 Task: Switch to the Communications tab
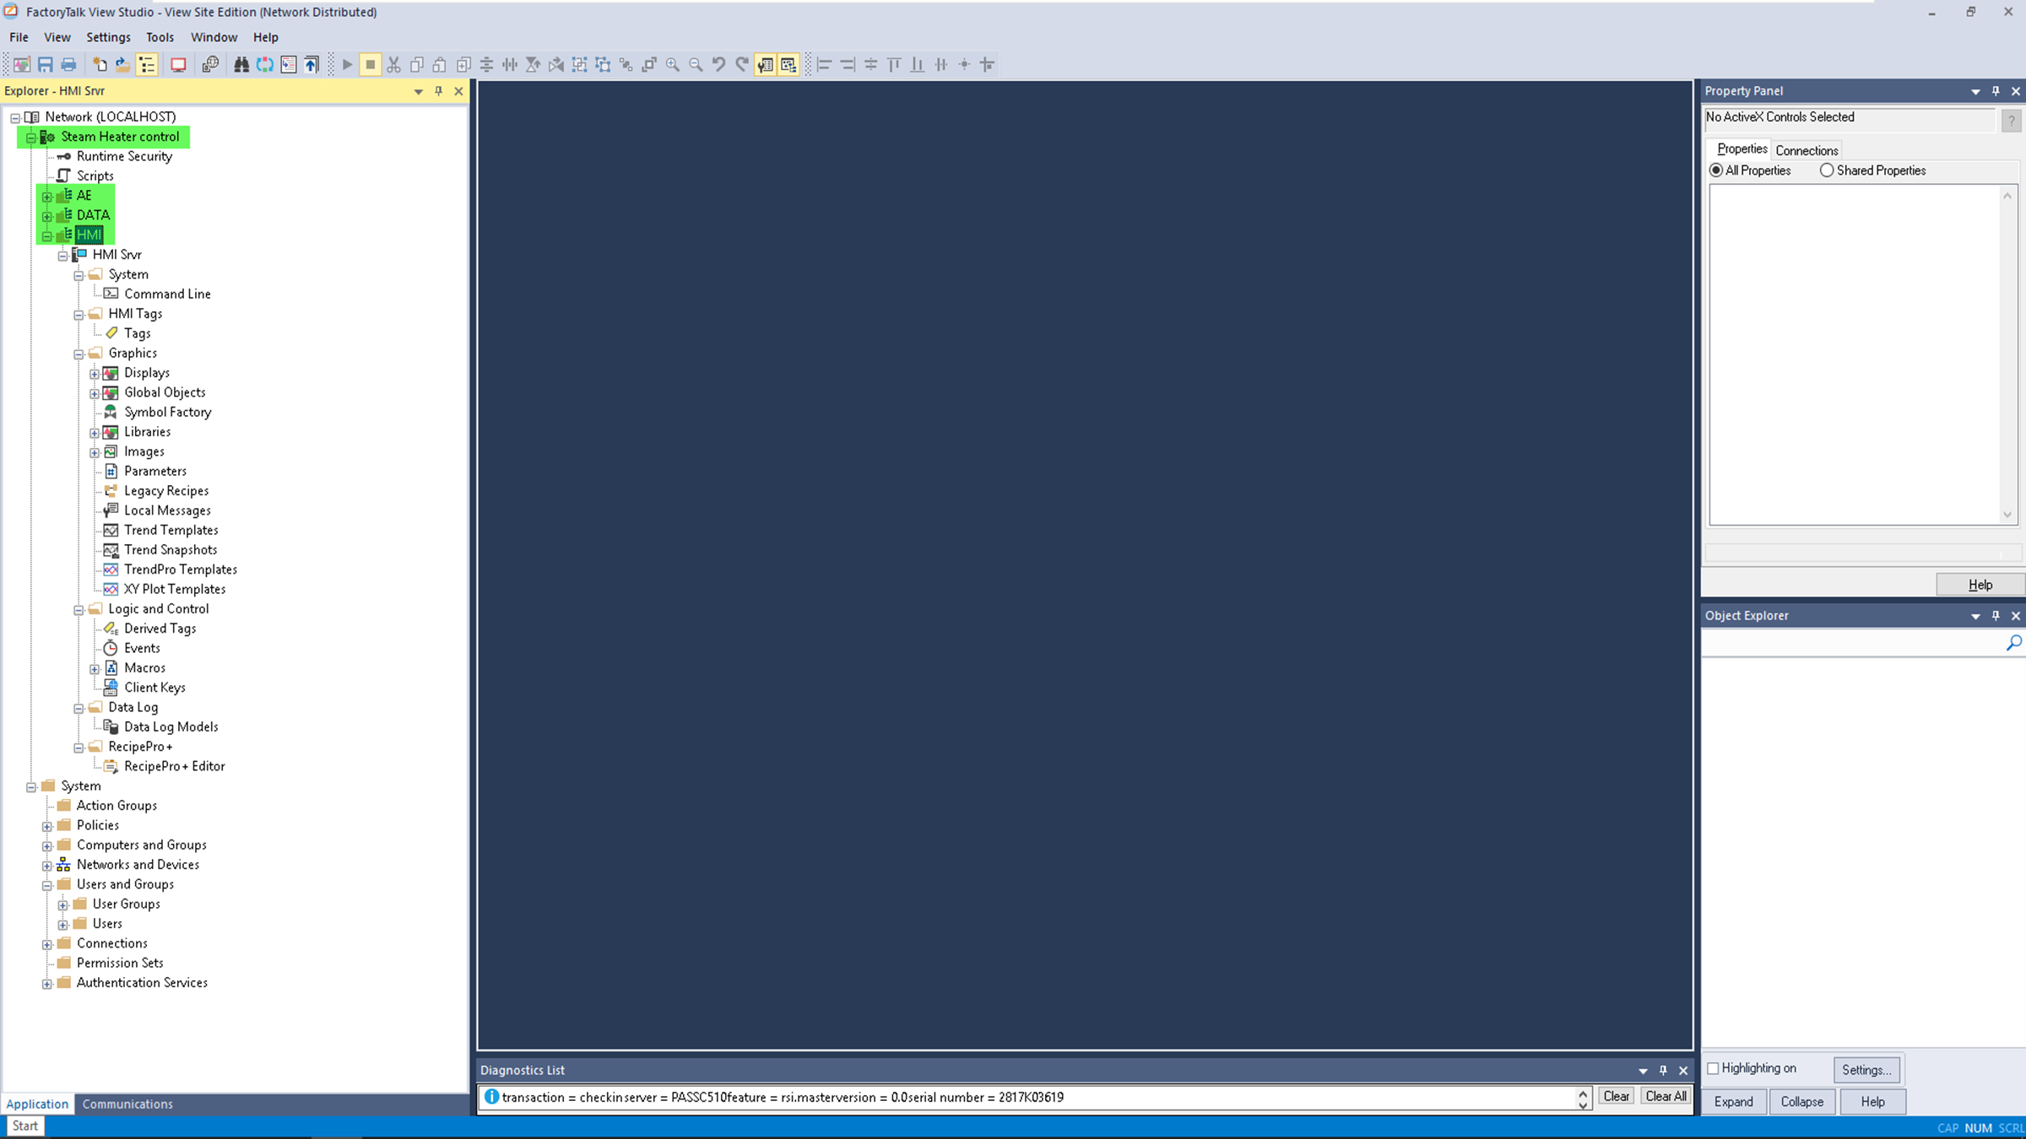coord(127,1104)
